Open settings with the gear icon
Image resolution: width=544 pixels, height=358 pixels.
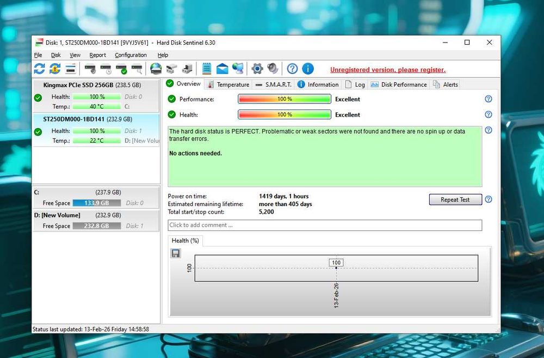257,69
